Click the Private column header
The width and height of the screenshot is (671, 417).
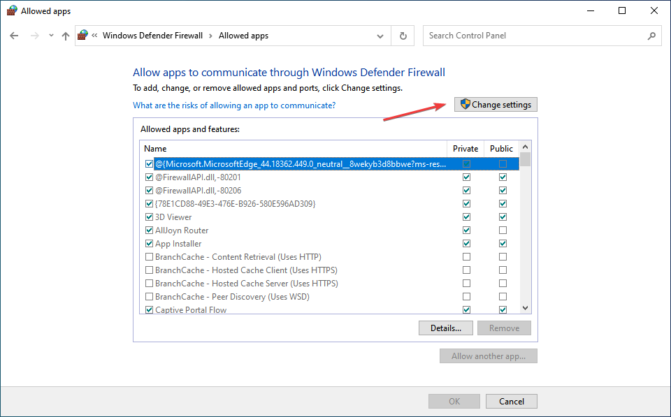[x=466, y=148]
